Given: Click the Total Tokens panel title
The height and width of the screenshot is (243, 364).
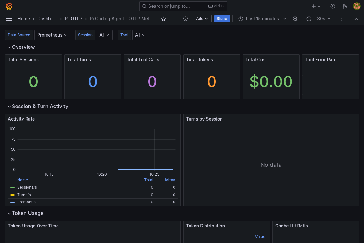Looking at the screenshot, I should coord(200,60).
